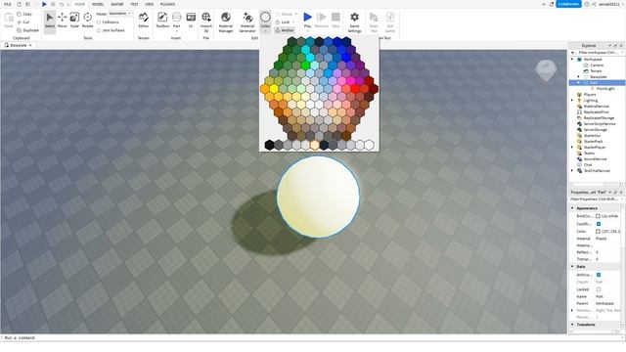Select the cream sphere part in viewport
This screenshot has height=352, width=626.
point(318,197)
